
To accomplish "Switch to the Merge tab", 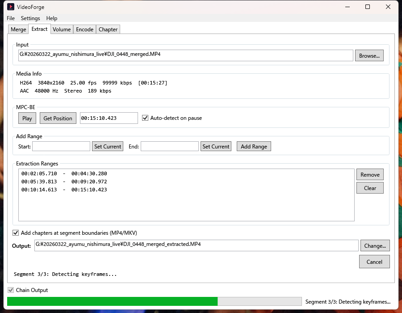I will pos(18,30).
